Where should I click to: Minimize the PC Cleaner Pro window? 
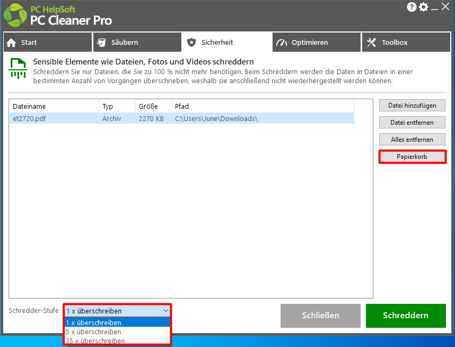(434, 9)
